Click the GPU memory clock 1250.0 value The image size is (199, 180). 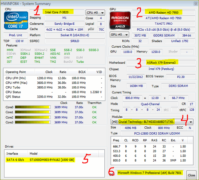pyautogui.click(x=156, y=52)
